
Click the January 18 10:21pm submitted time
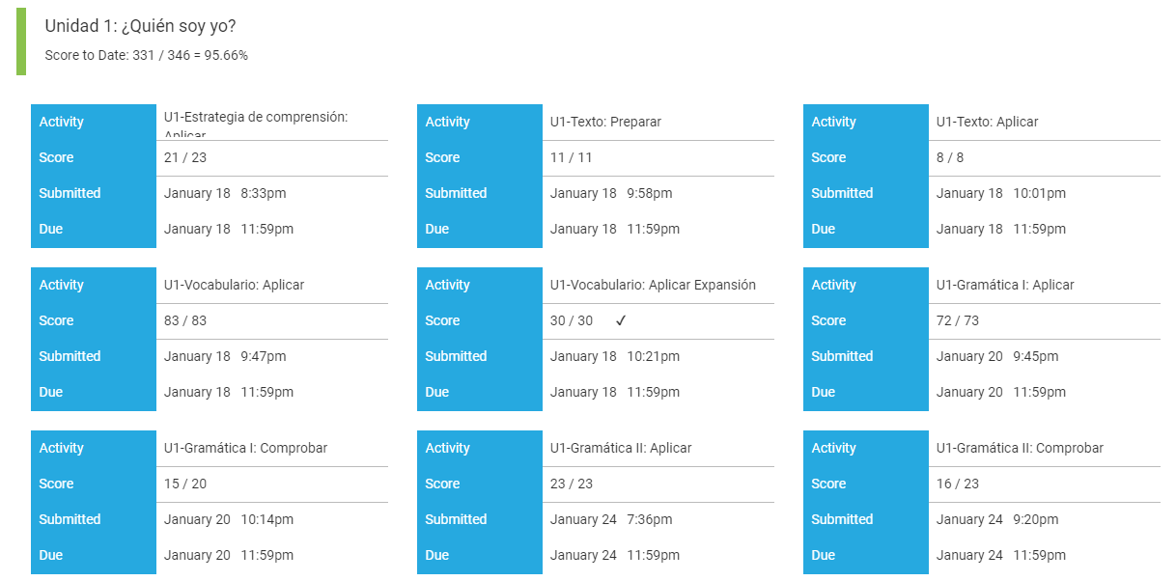pos(615,356)
